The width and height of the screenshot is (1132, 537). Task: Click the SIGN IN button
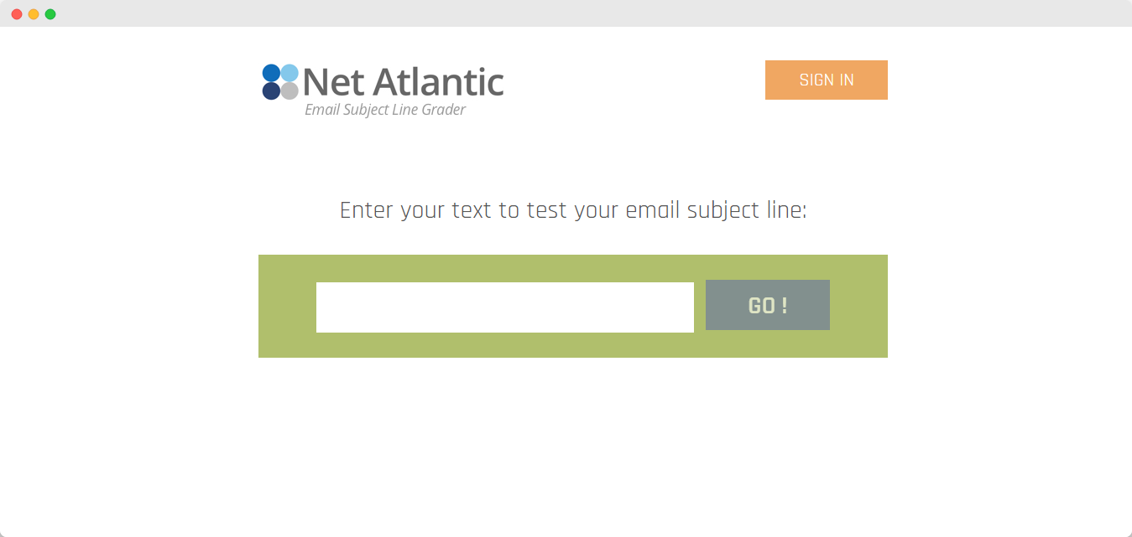point(826,80)
